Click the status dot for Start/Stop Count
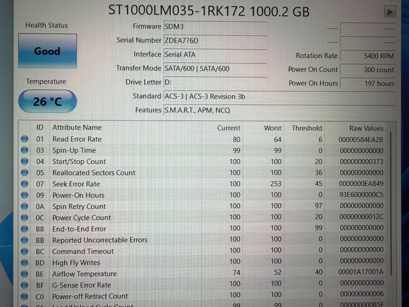 pos(25,161)
